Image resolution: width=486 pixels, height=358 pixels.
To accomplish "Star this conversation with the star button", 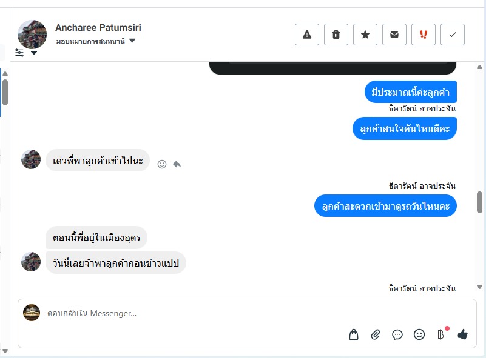I will click(365, 35).
